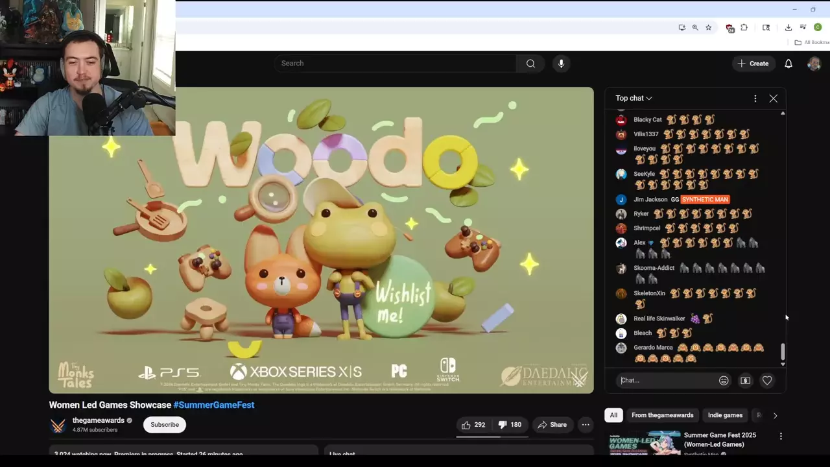Like the video

[473, 425]
